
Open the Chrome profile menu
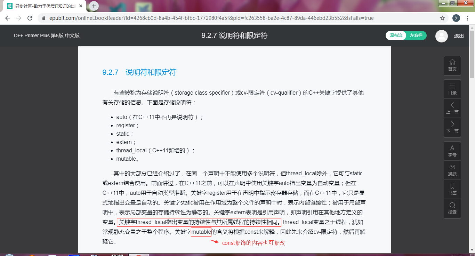(456, 18)
